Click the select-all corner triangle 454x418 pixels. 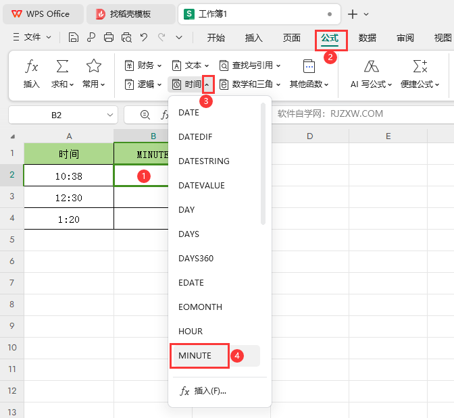click(12, 136)
